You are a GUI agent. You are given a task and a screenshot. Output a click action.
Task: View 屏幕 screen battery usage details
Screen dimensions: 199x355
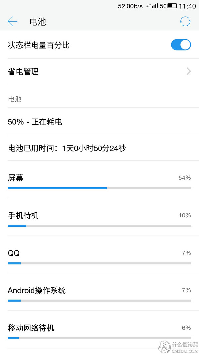pyautogui.click(x=99, y=180)
